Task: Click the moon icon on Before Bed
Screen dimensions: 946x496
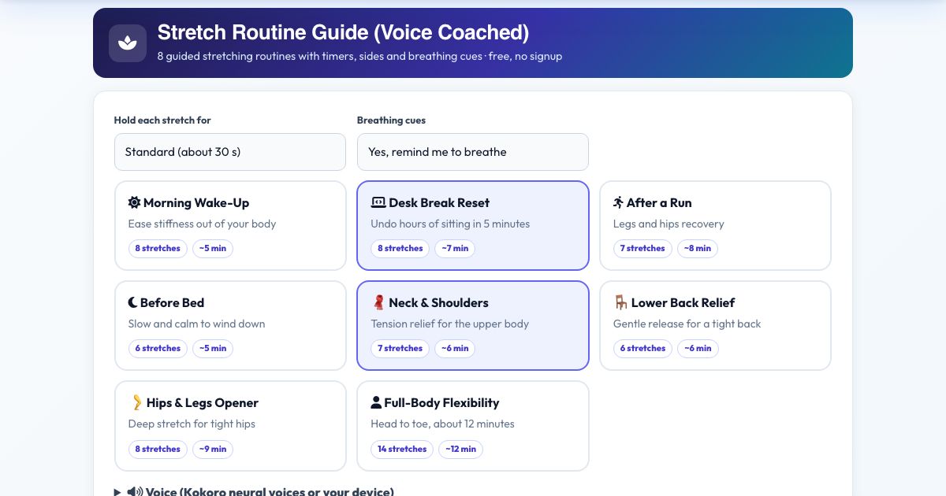Action: (132, 302)
